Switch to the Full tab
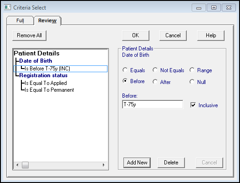Screen dimensions: 240x183 pyautogui.click(x=20, y=20)
